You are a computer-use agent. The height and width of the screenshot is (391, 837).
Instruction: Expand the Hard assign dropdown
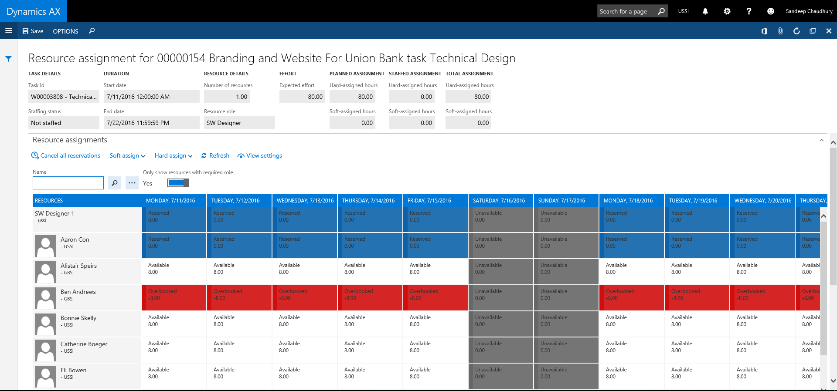(174, 156)
